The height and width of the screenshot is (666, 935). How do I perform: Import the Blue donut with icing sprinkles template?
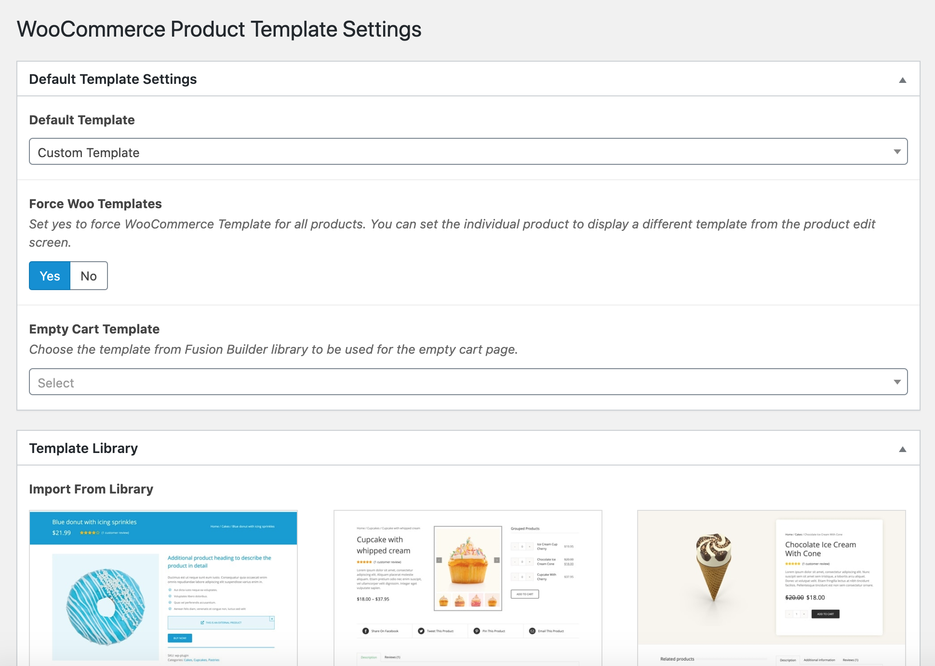pos(163,588)
